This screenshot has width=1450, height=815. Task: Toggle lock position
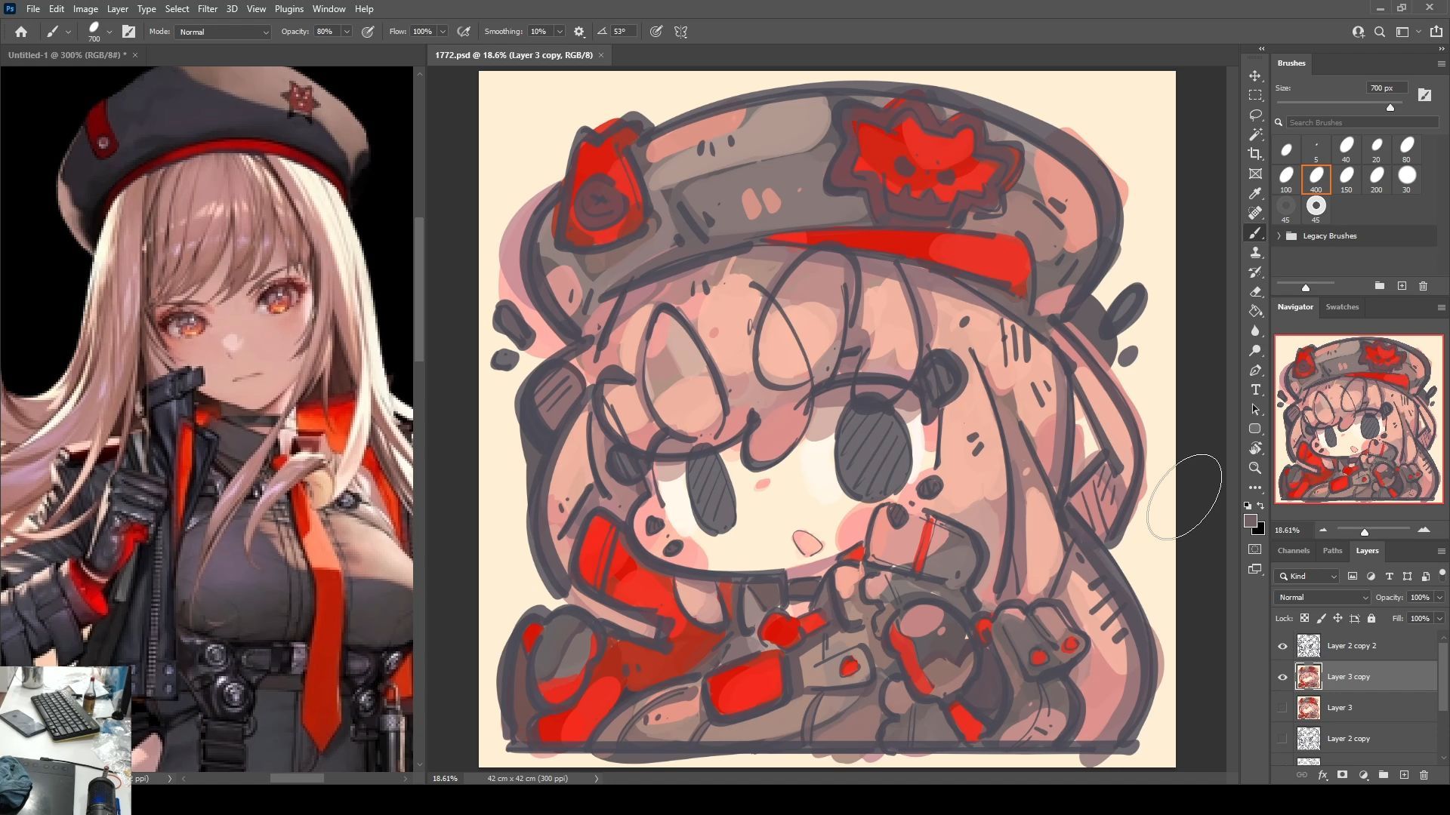pyautogui.click(x=1337, y=618)
